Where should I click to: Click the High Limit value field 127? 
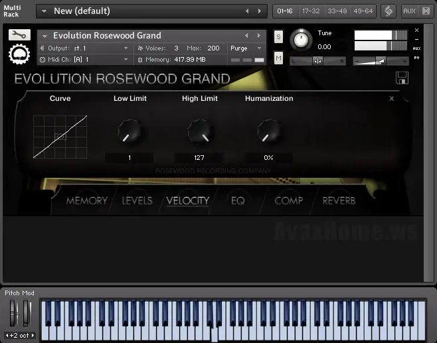199,158
